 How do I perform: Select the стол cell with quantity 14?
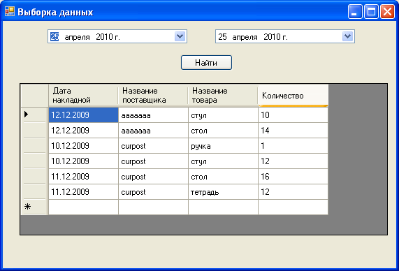point(223,131)
